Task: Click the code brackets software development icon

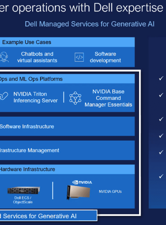Action: [79, 57]
